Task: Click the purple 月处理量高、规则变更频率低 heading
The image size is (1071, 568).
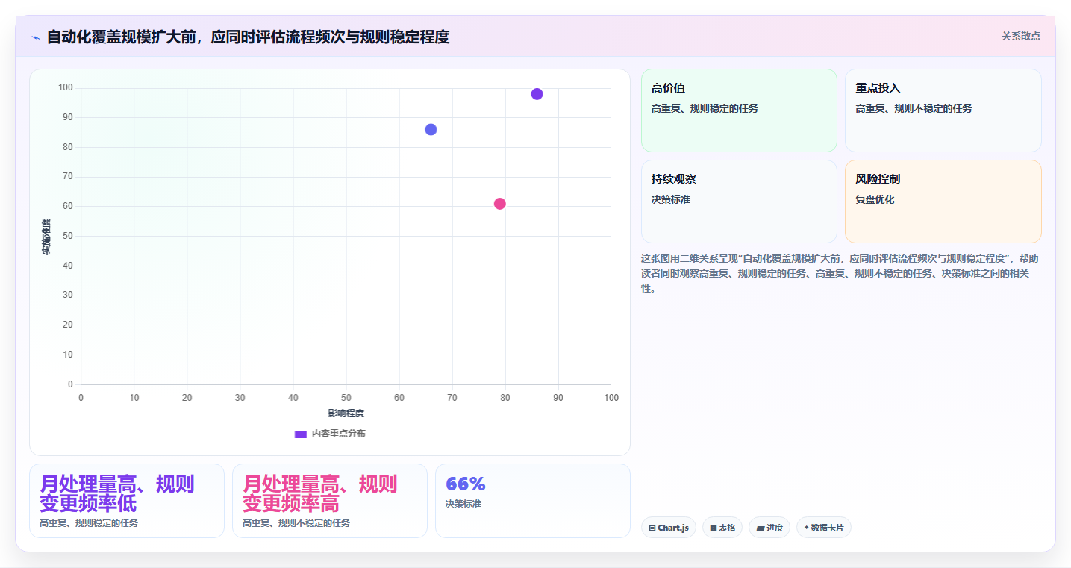Action: [x=116, y=493]
